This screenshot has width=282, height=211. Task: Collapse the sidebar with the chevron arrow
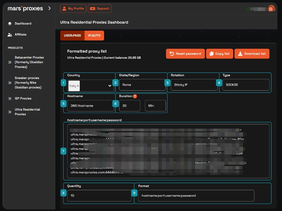click(49, 8)
